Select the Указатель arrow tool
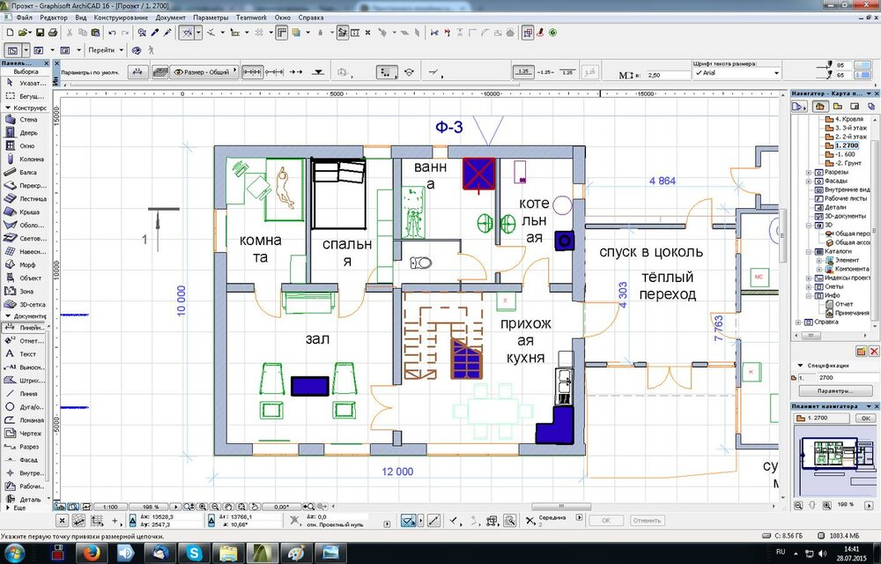Viewport: 881px width, 564px height. [x=26, y=83]
